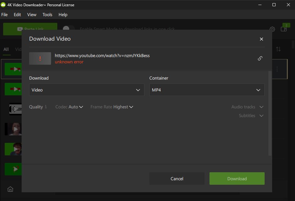
Task: Open the Download type dropdown showing Video
Action: tap(86, 90)
